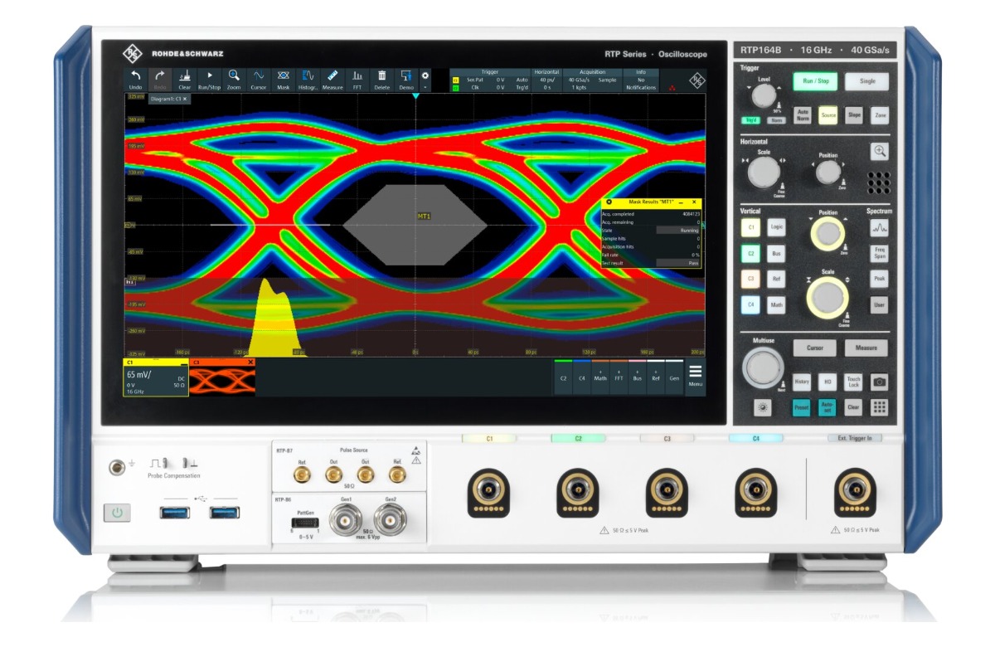Click the front-panel zoom magnifier key
Screen dimensions: 995x647
(x=880, y=151)
